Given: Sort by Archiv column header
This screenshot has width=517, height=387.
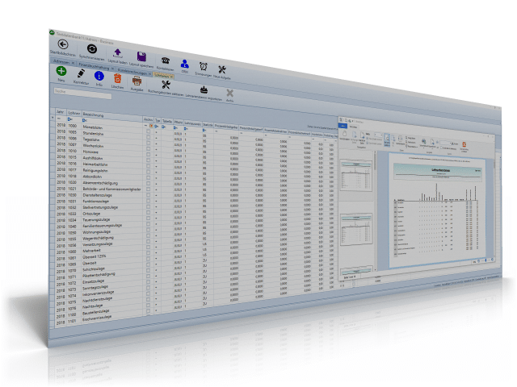Looking at the screenshot, I should 149,119.
